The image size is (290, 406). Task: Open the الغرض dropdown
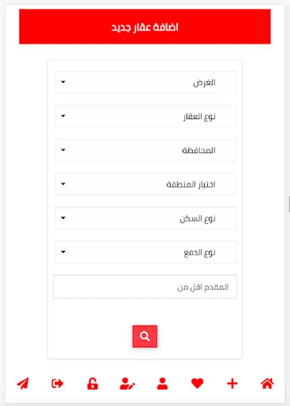(146, 83)
